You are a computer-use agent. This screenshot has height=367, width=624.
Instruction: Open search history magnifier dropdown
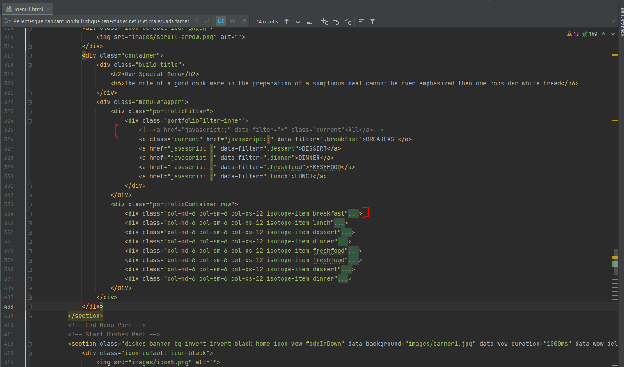[x=7, y=21]
